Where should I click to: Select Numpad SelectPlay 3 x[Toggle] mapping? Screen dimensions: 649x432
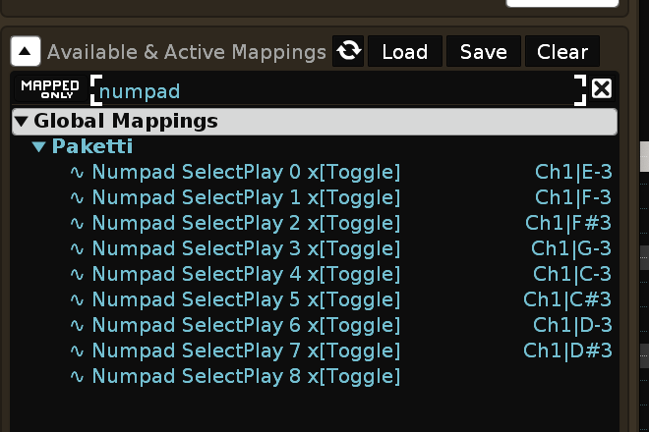point(246,248)
